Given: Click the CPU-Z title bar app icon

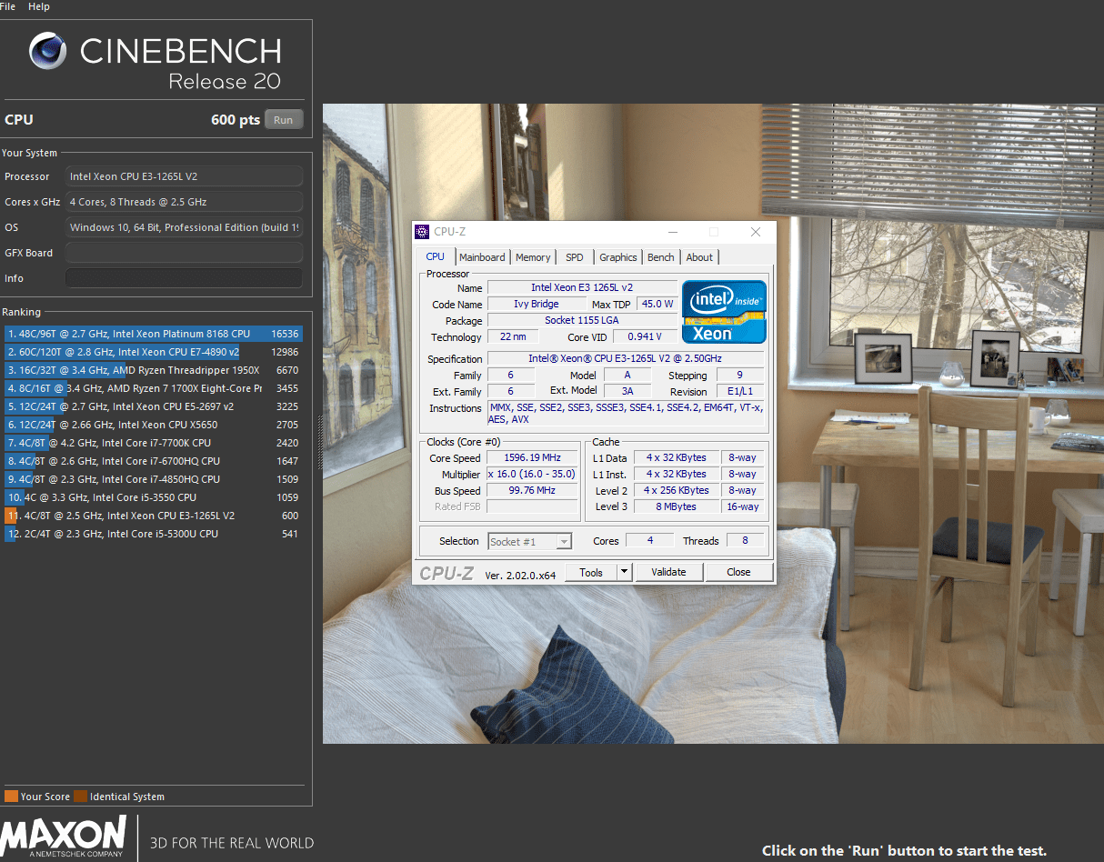Looking at the screenshot, I should pos(423,232).
